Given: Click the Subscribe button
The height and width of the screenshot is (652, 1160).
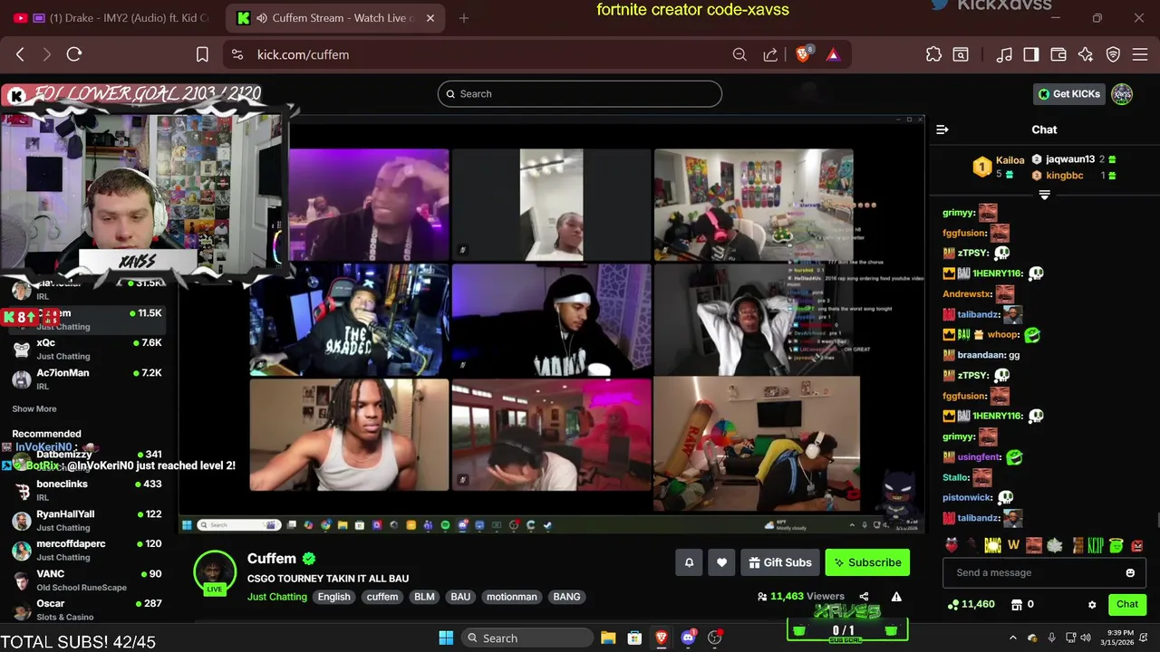Looking at the screenshot, I should tap(867, 562).
